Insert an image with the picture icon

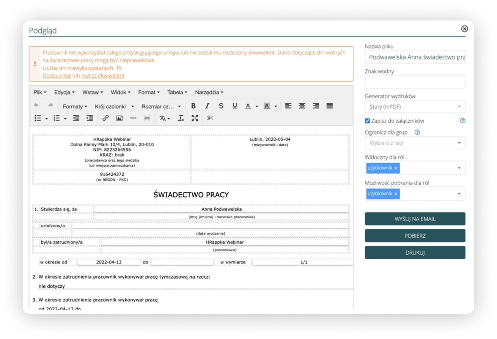click(x=119, y=118)
